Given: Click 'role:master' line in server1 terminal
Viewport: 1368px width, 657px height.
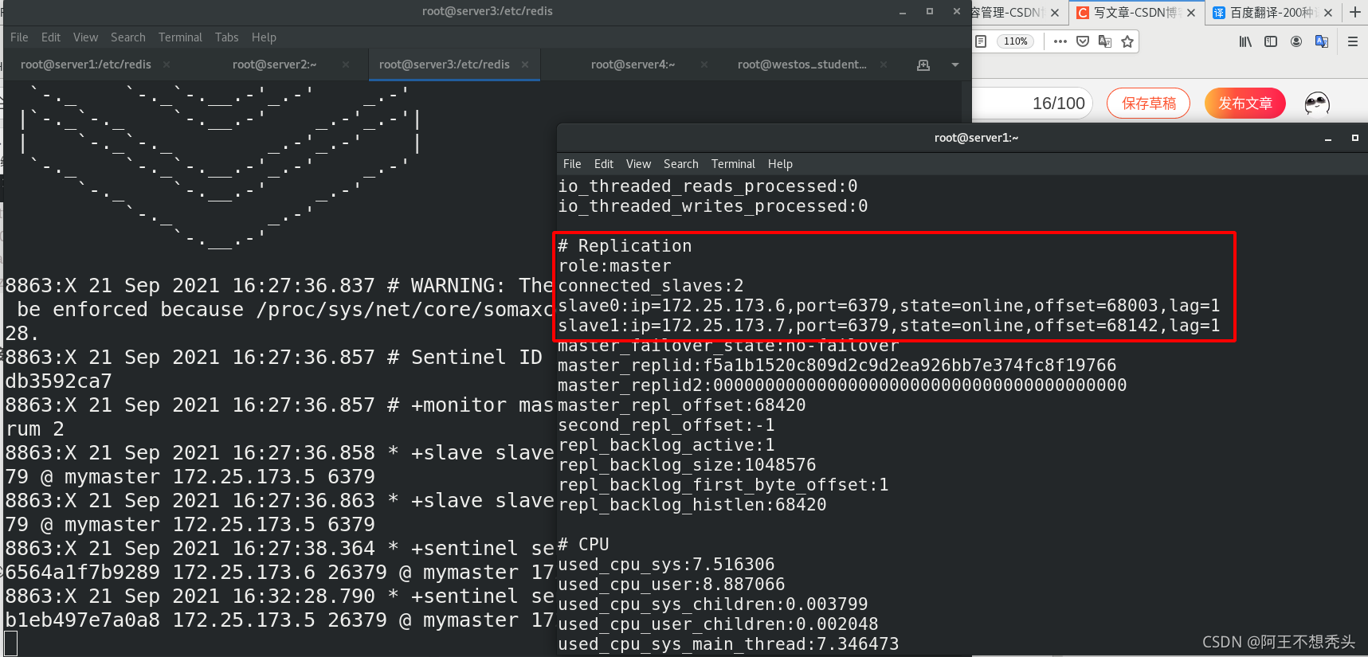Looking at the screenshot, I should [615, 266].
